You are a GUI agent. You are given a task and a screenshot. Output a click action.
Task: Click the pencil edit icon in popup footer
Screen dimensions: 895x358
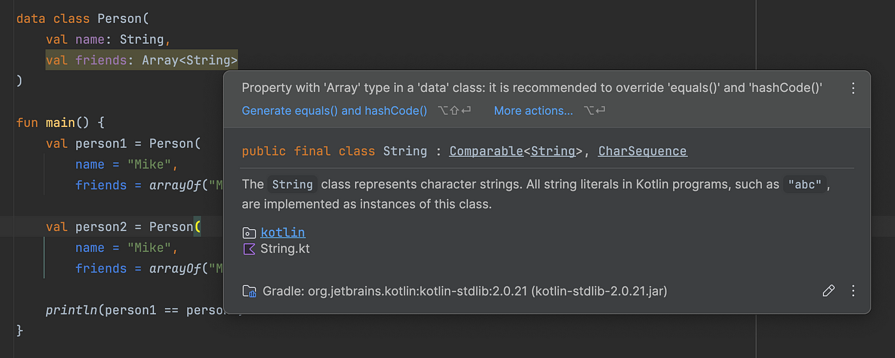(x=829, y=291)
